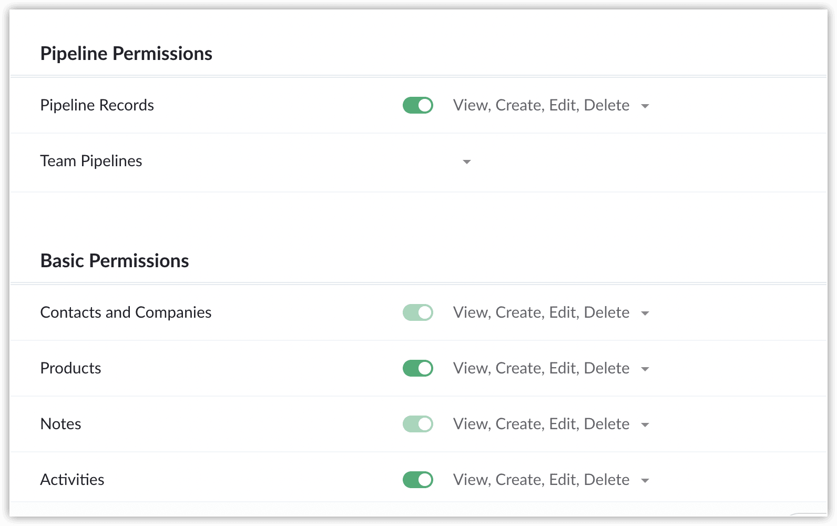This screenshot has height=526, width=837.
Task: Open Pipeline Records permissions dropdown arrow
Action: [x=645, y=106]
